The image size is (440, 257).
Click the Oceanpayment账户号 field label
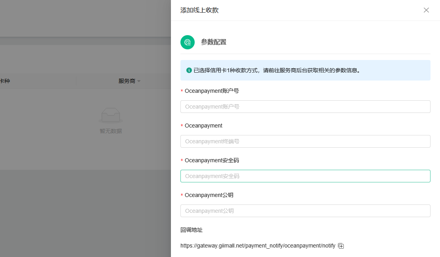212,91
